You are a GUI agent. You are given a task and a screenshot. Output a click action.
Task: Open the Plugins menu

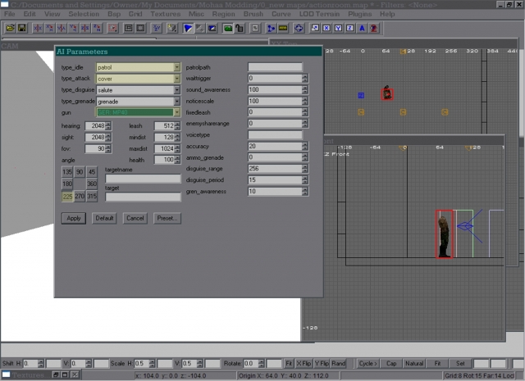pos(360,14)
